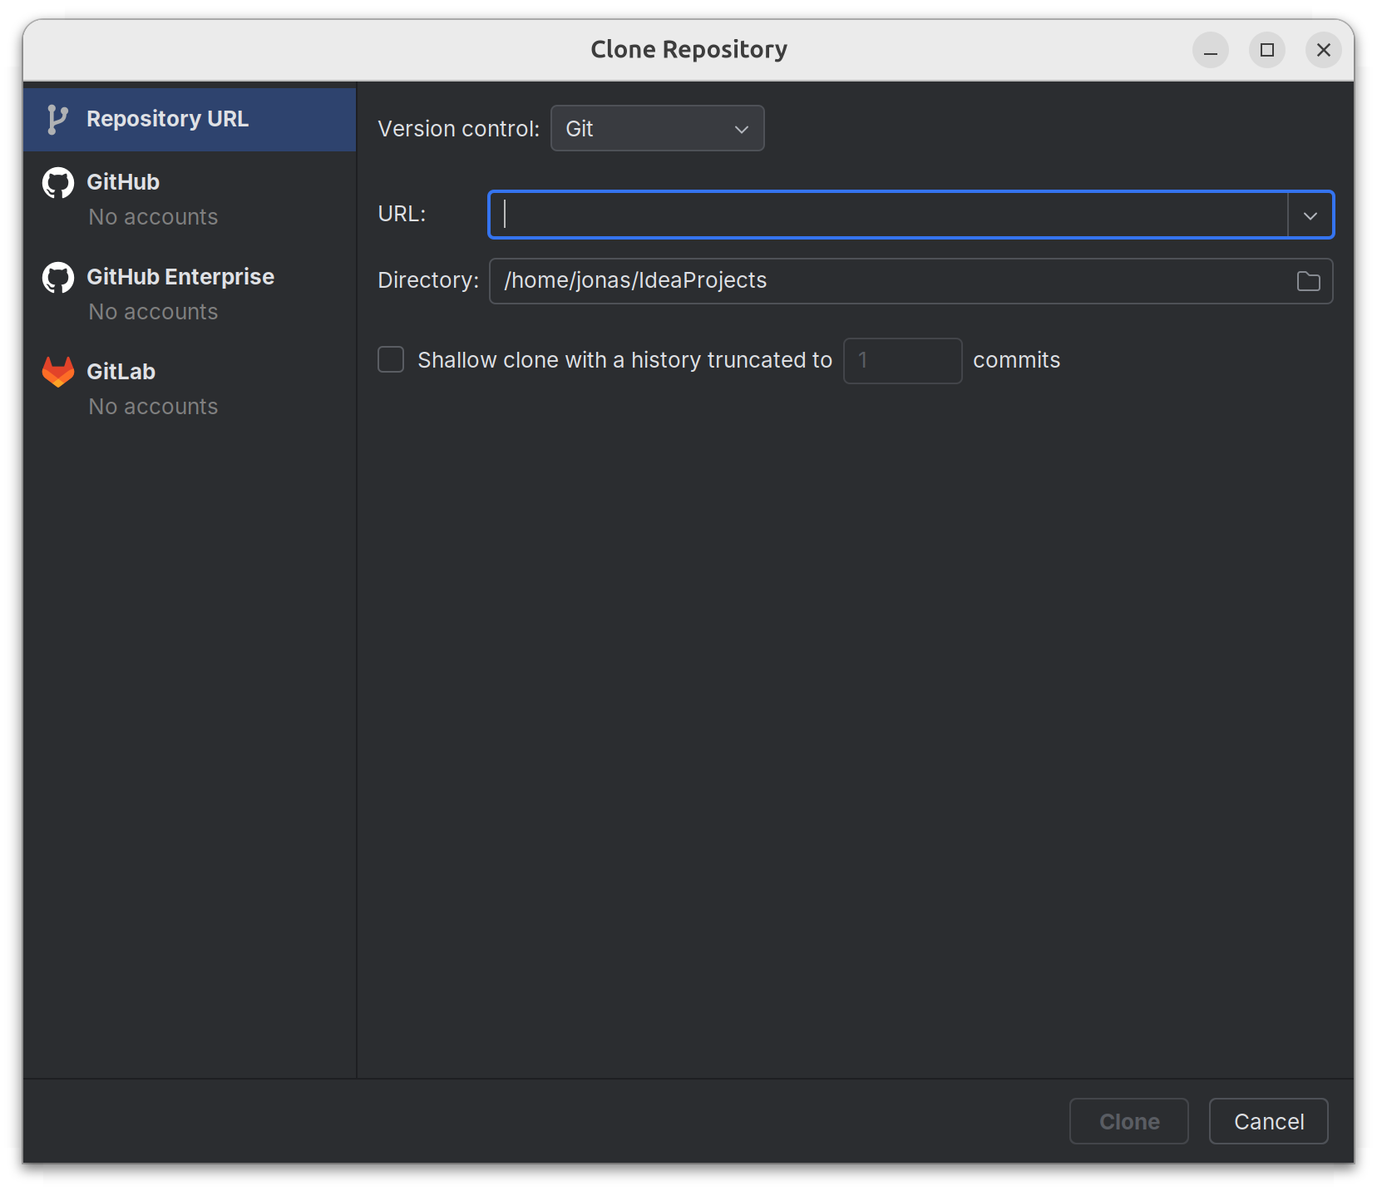Screen dimensions: 1377x1191
Task: Select the Repository URL tab label
Action: click(167, 120)
